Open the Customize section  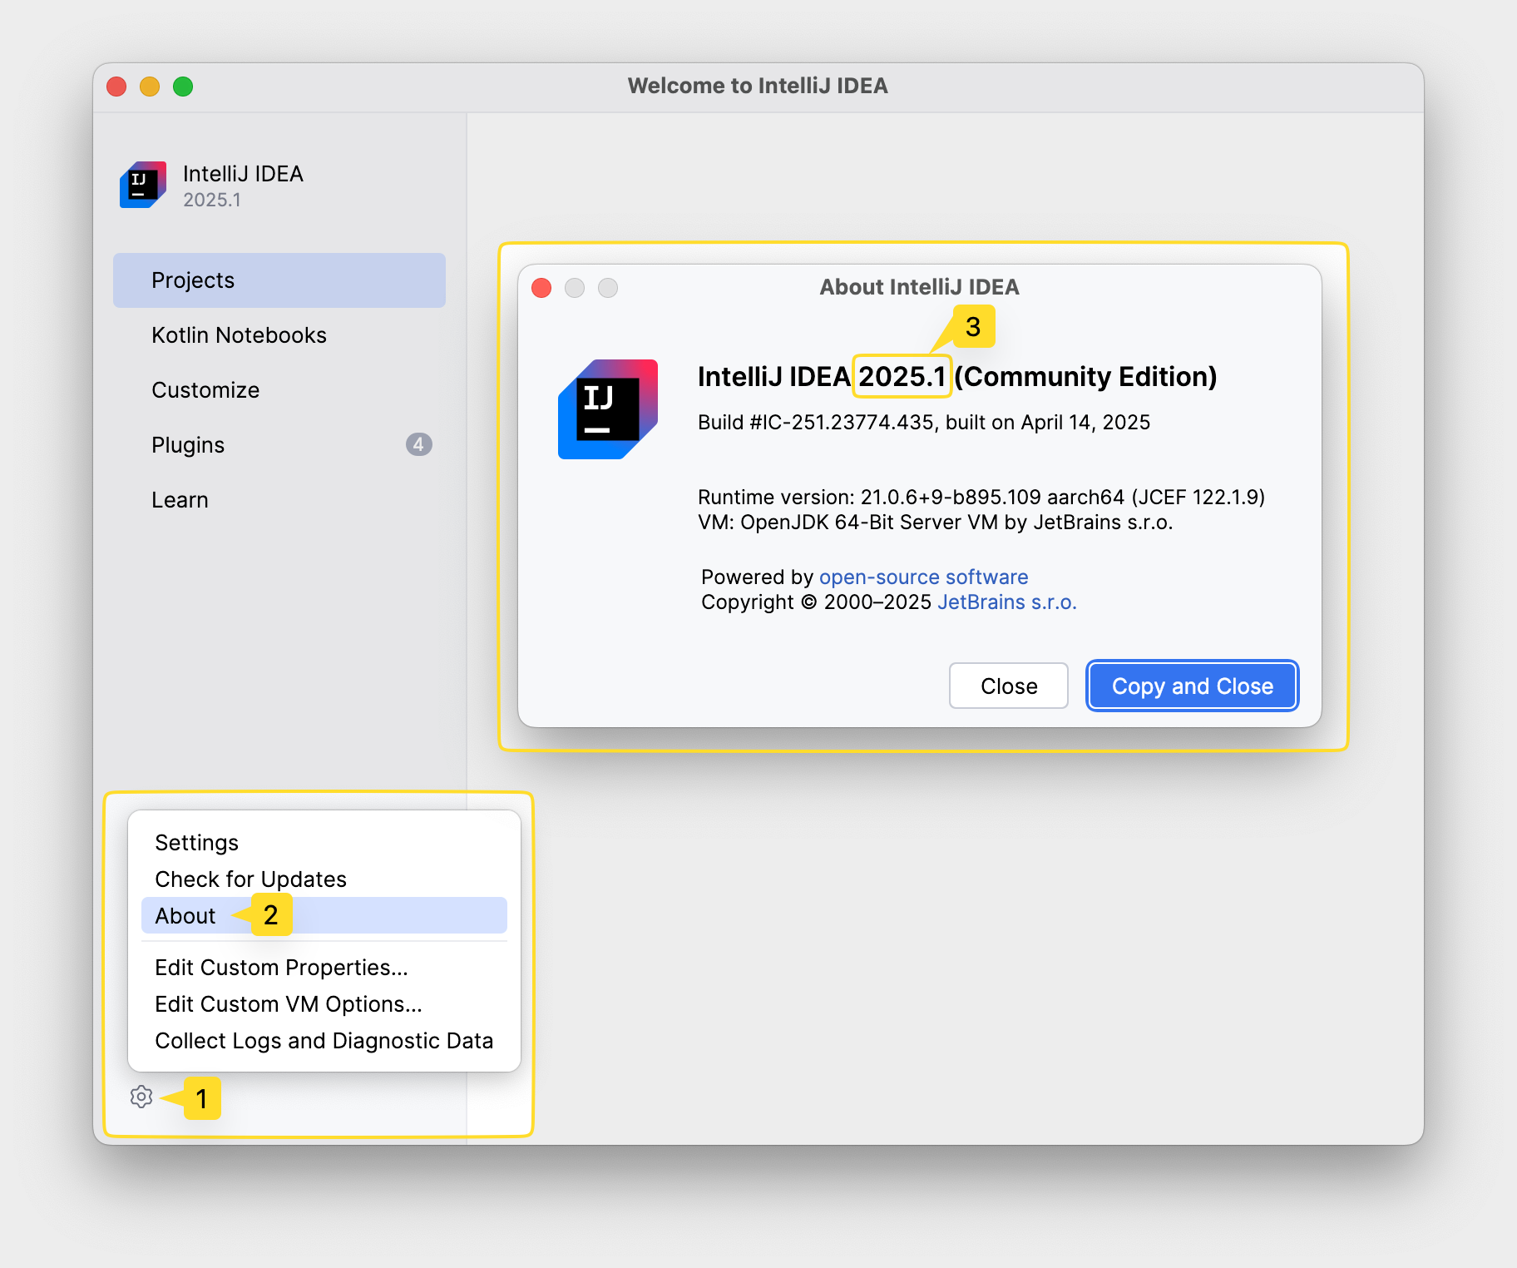pyautogui.click(x=279, y=390)
